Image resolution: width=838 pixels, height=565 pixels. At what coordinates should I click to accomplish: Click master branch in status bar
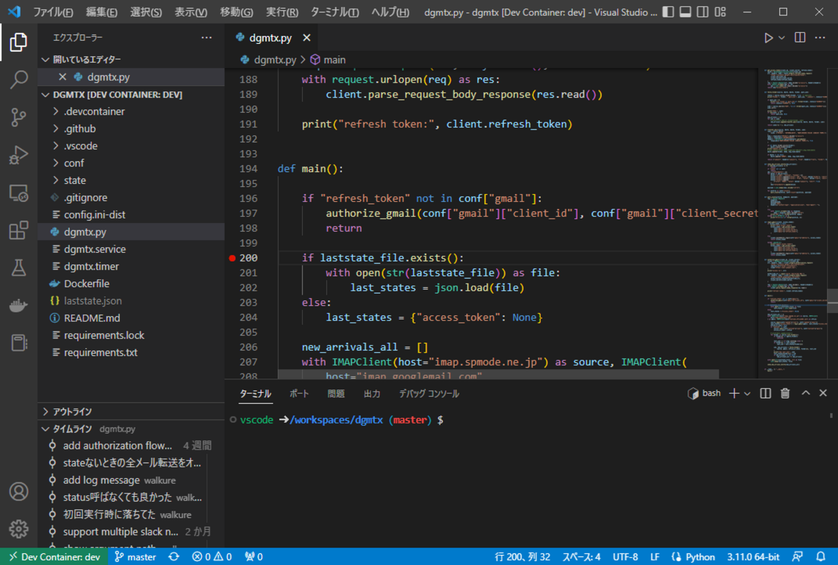[135, 557]
